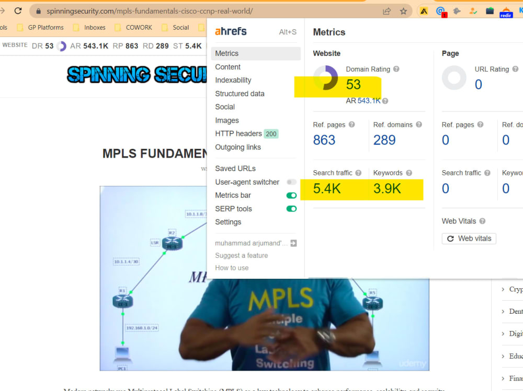The height and width of the screenshot is (391, 523).
Task: Click the 863 Ref. pages value
Action: tap(324, 140)
